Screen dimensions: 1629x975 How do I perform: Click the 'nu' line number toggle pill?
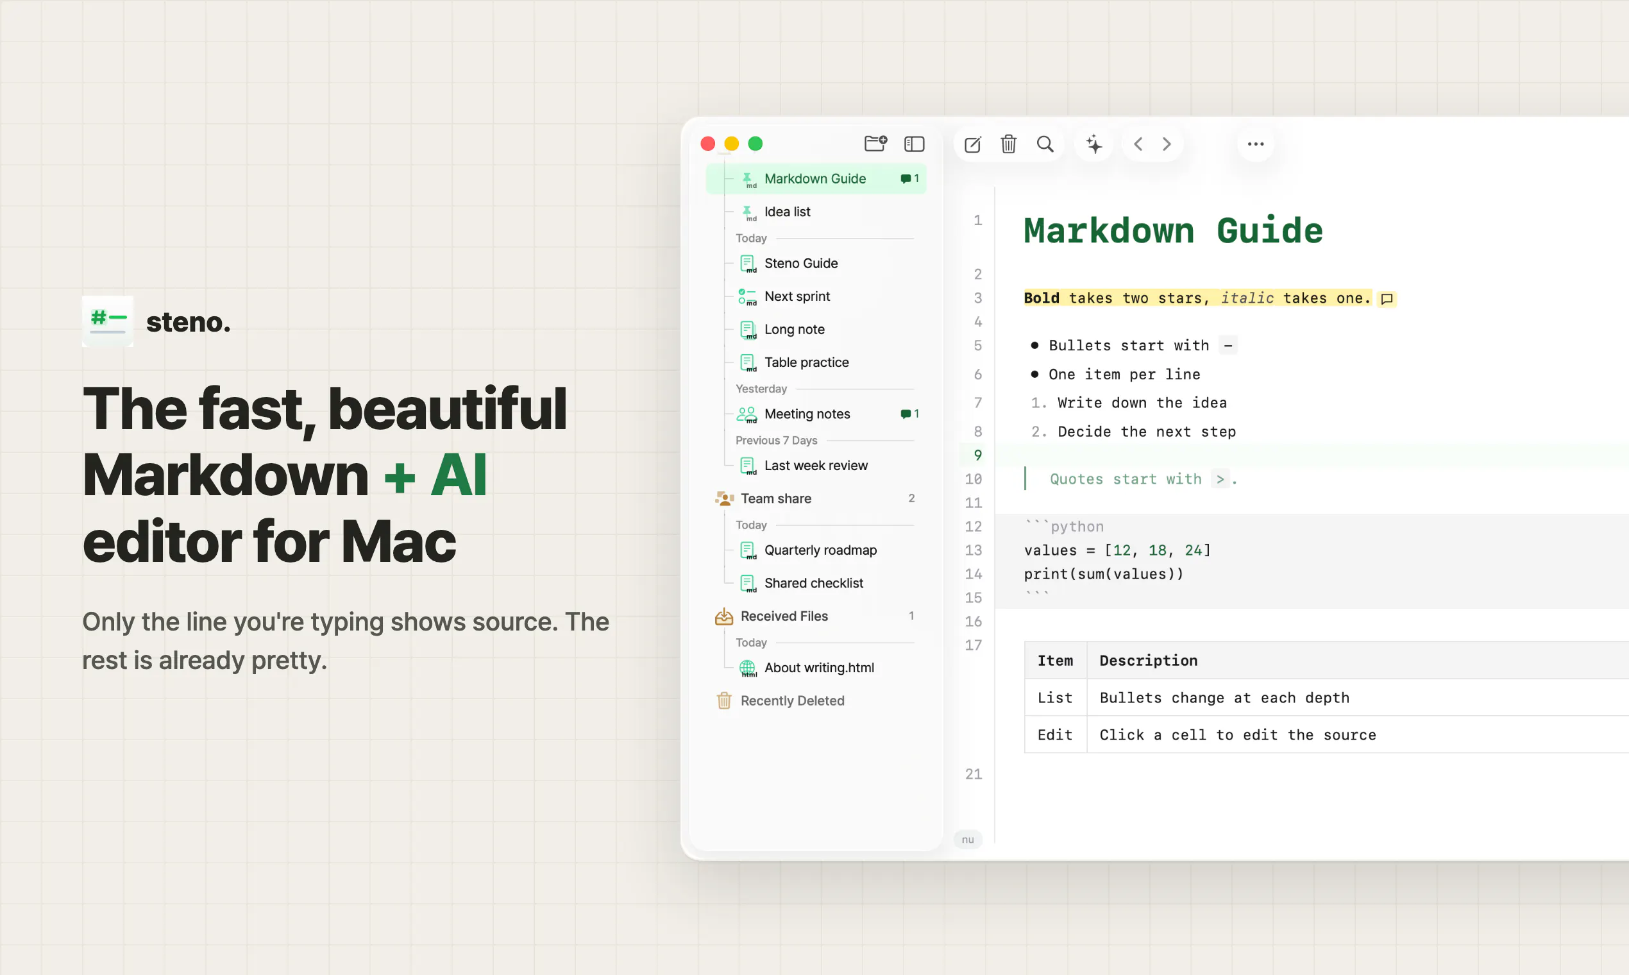pyautogui.click(x=968, y=839)
